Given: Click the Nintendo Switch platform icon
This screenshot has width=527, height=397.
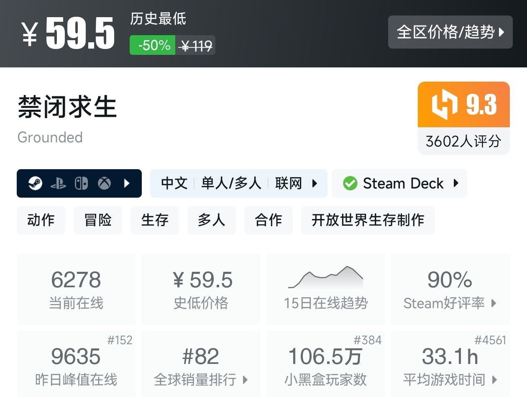Looking at the screenshot, I should 81,183.
